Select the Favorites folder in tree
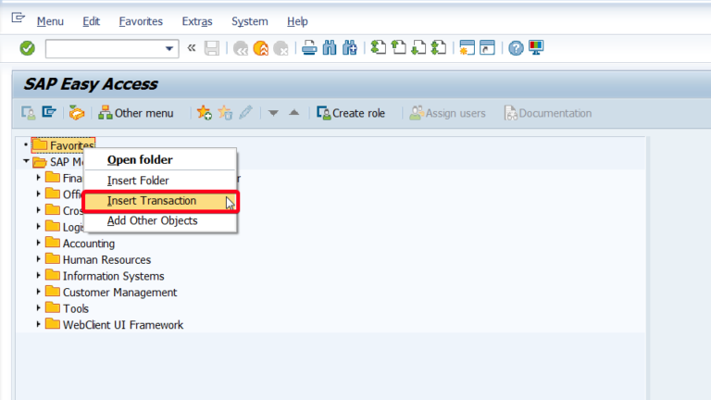 63,145
